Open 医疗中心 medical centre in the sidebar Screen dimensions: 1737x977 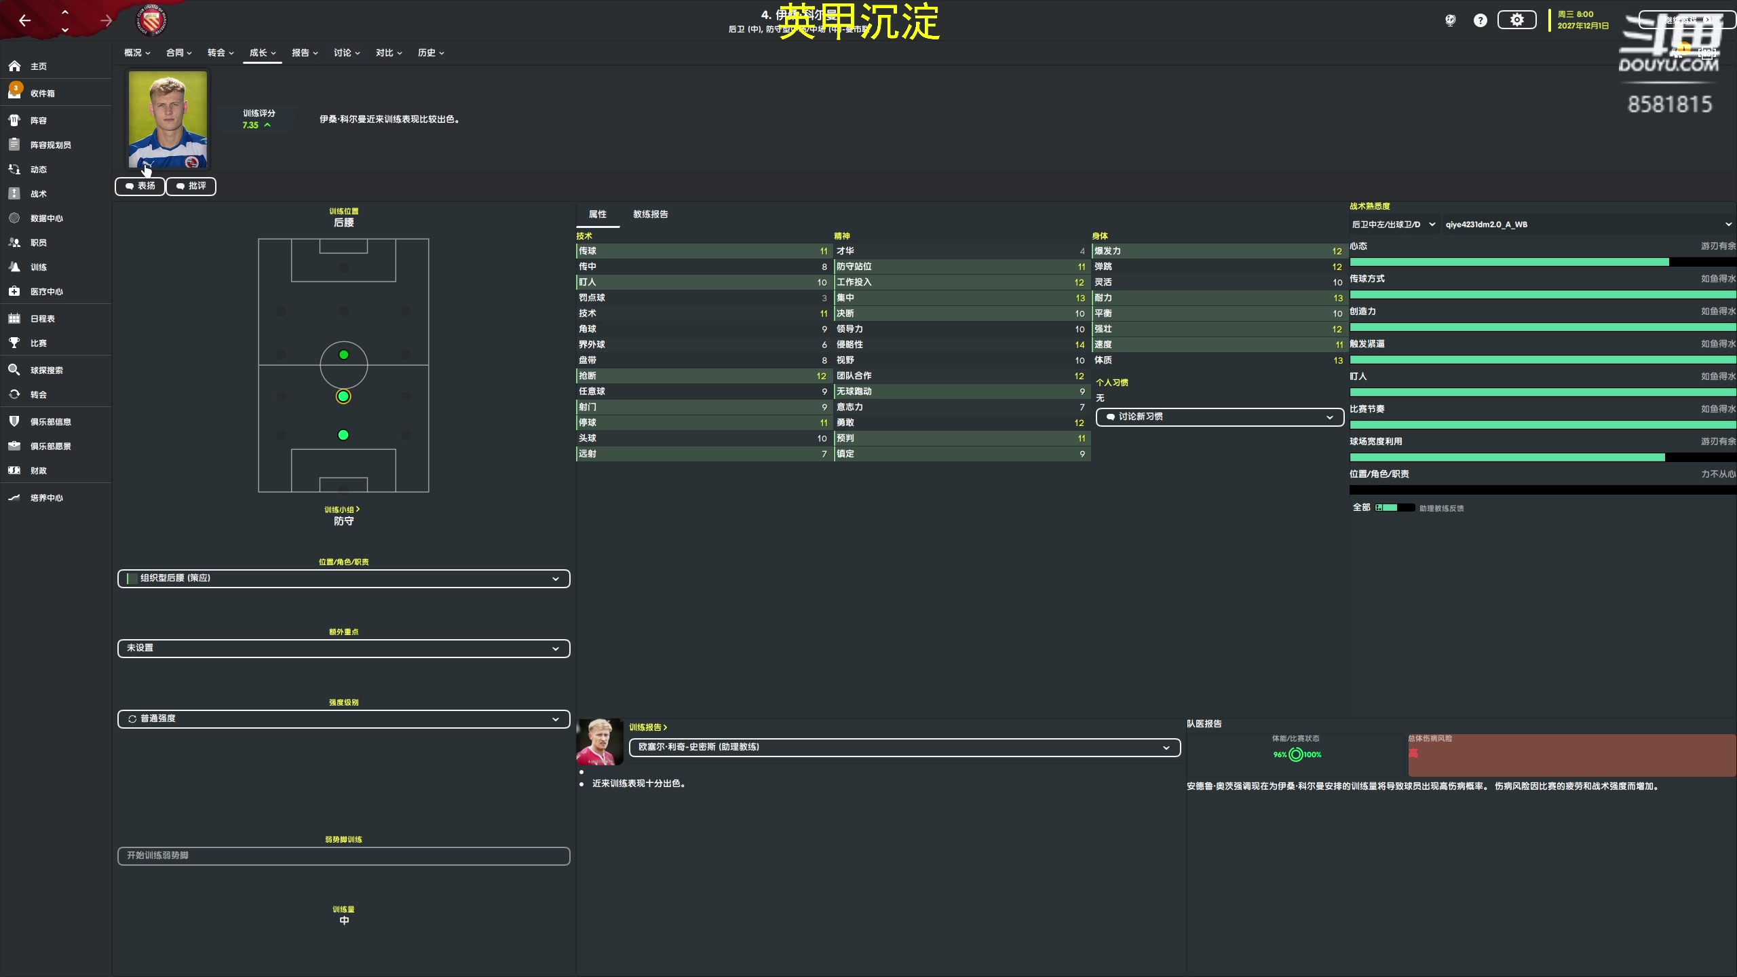click(x=46, y=291)
